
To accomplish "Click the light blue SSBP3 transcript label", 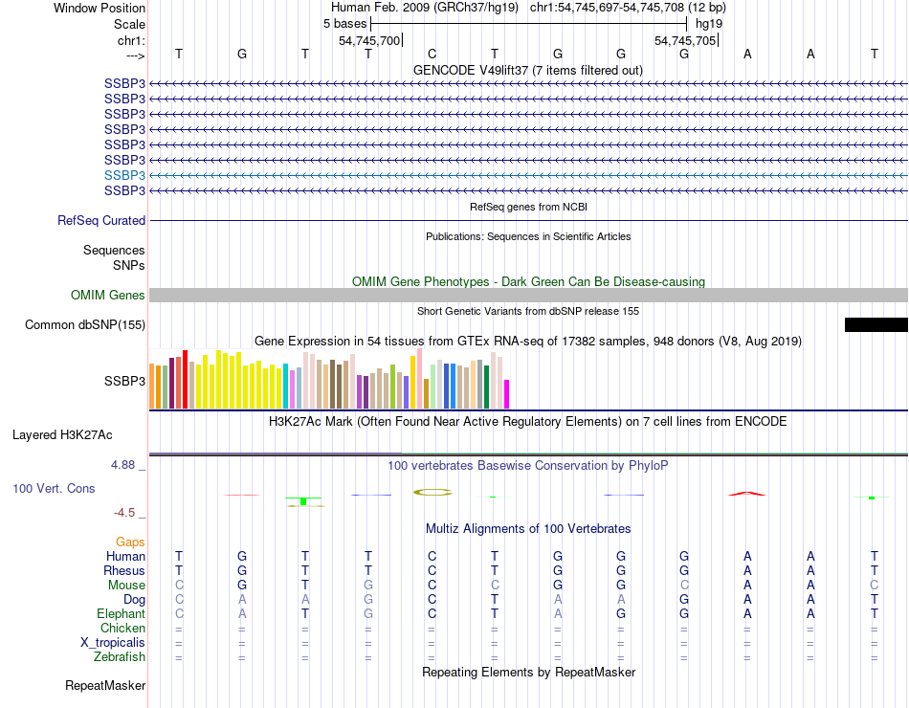I will point(124,175).
